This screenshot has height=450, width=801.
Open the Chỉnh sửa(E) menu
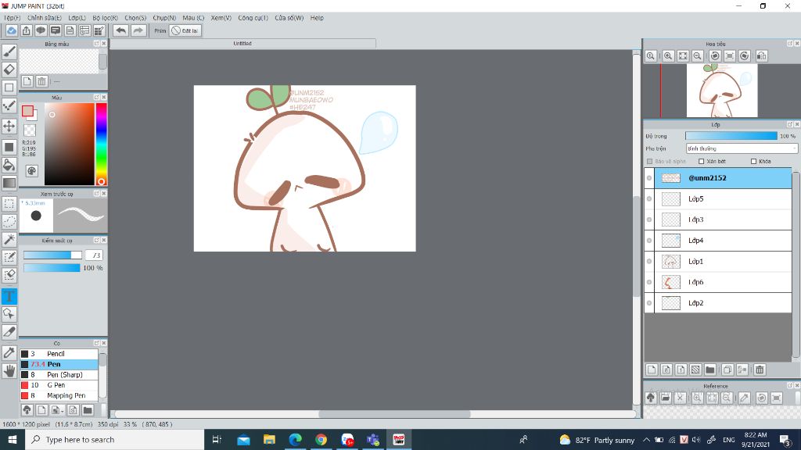(45, 18)
